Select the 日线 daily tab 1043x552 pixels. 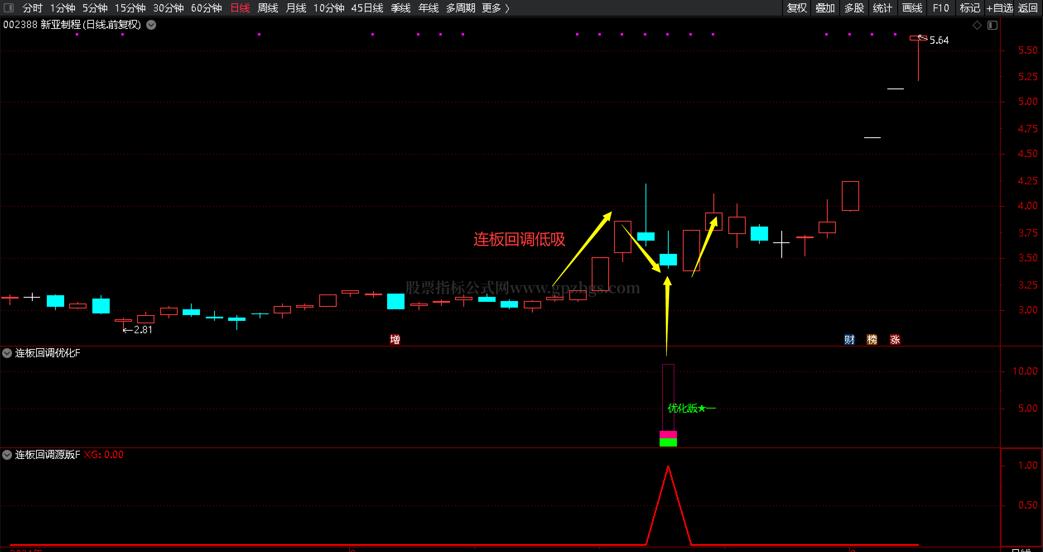tap(240, 8)
